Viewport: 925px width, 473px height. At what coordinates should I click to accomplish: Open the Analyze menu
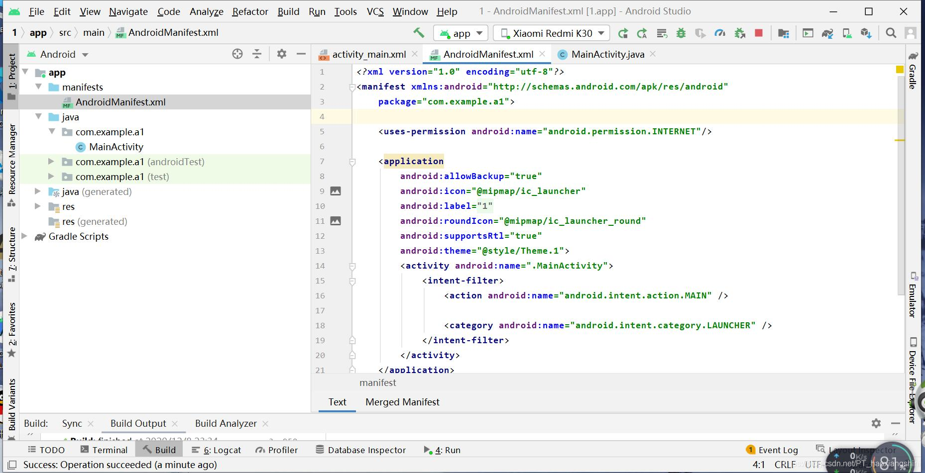(206, 11)
